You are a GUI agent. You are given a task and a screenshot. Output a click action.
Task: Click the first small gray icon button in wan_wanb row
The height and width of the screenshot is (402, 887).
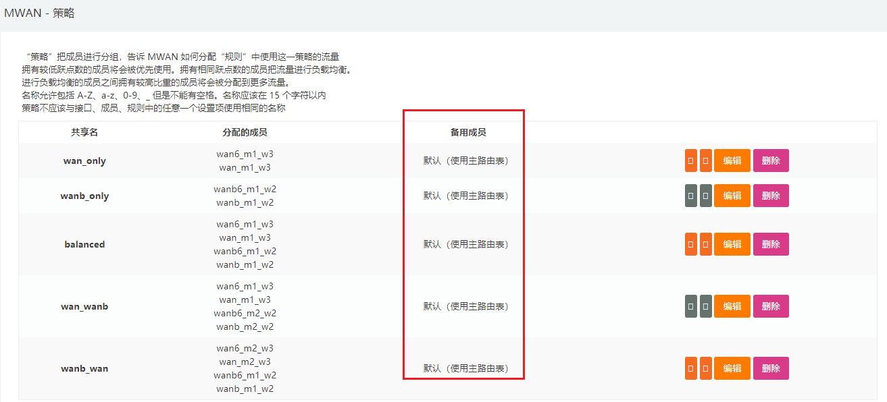click(690, 306)
